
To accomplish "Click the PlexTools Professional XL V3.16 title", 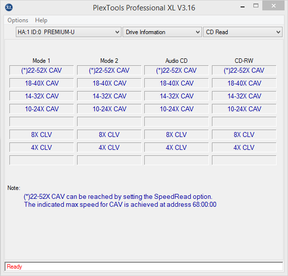I will (x=144, y=8).
